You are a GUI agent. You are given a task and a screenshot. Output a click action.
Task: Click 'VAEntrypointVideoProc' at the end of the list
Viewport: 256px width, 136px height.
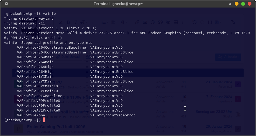pos(113,115)
